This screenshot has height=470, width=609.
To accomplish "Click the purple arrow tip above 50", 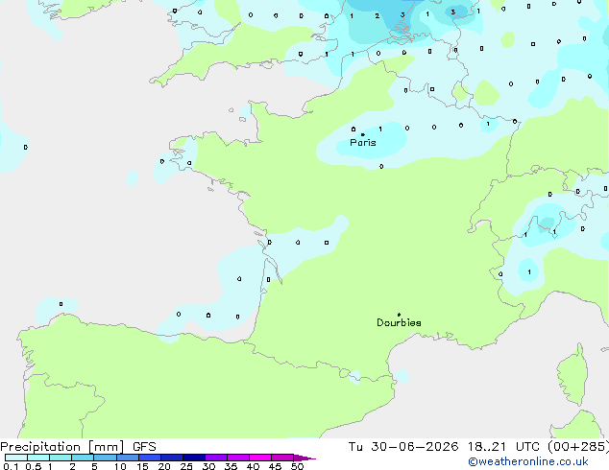I will [304, 458].
